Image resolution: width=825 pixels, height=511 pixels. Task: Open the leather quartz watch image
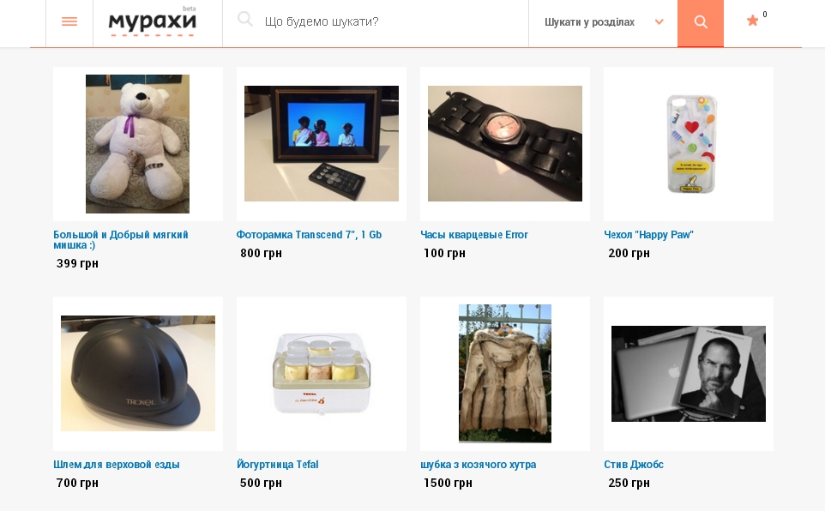pyautogui.click(x=505, y=143)
